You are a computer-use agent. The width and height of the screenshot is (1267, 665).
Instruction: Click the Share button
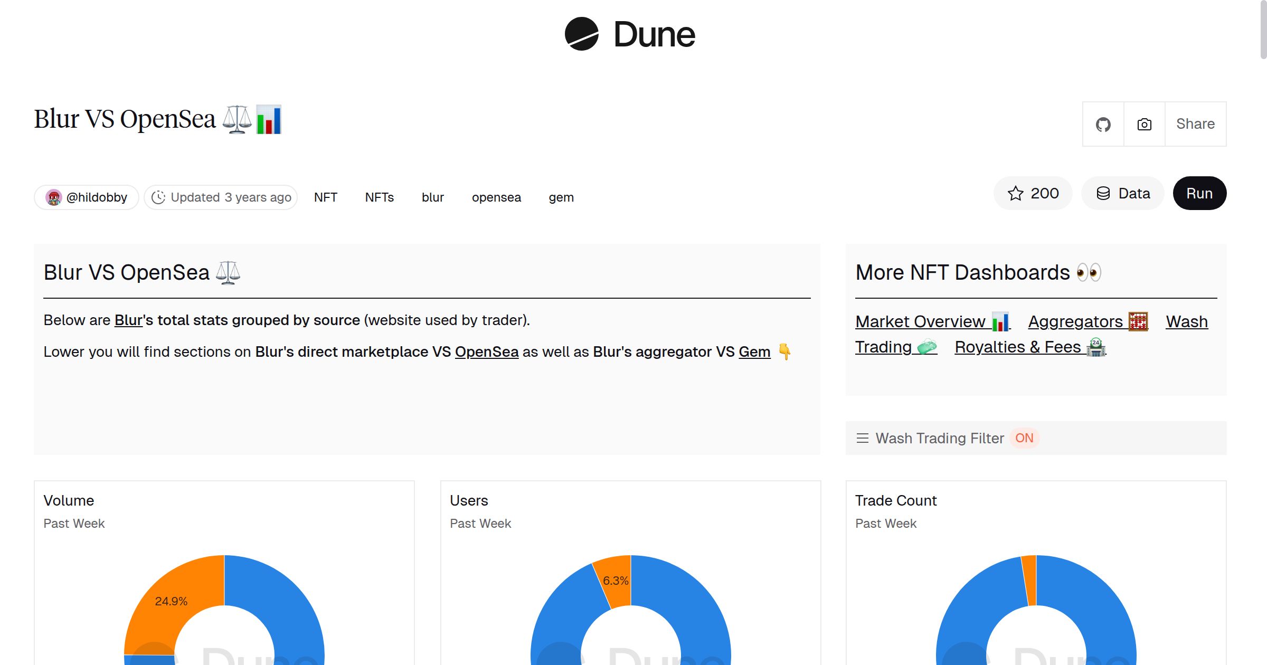(x=1195, y=124)
